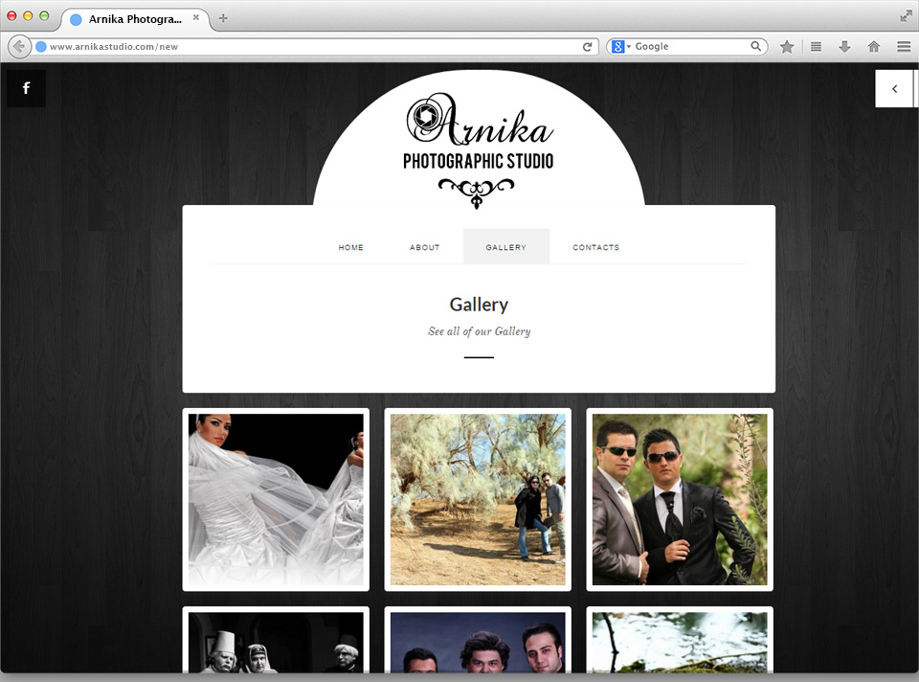Close the Arnika Photographic tab
This screenshot has width=919, height=682.
(195, 17)
